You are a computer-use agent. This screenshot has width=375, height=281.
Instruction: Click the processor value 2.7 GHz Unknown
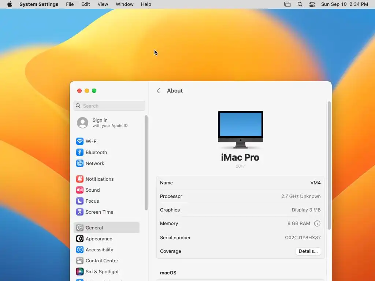[x=301, y=196]
